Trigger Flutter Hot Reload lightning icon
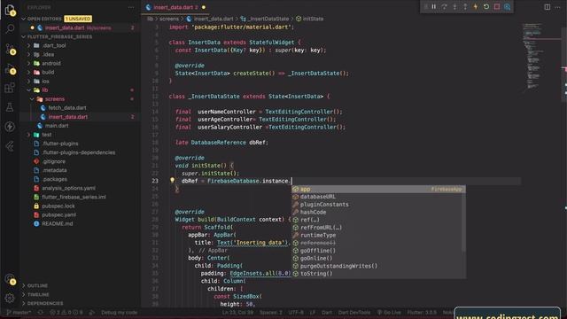This screenshot has width=567, height=319. click(476, 7)
